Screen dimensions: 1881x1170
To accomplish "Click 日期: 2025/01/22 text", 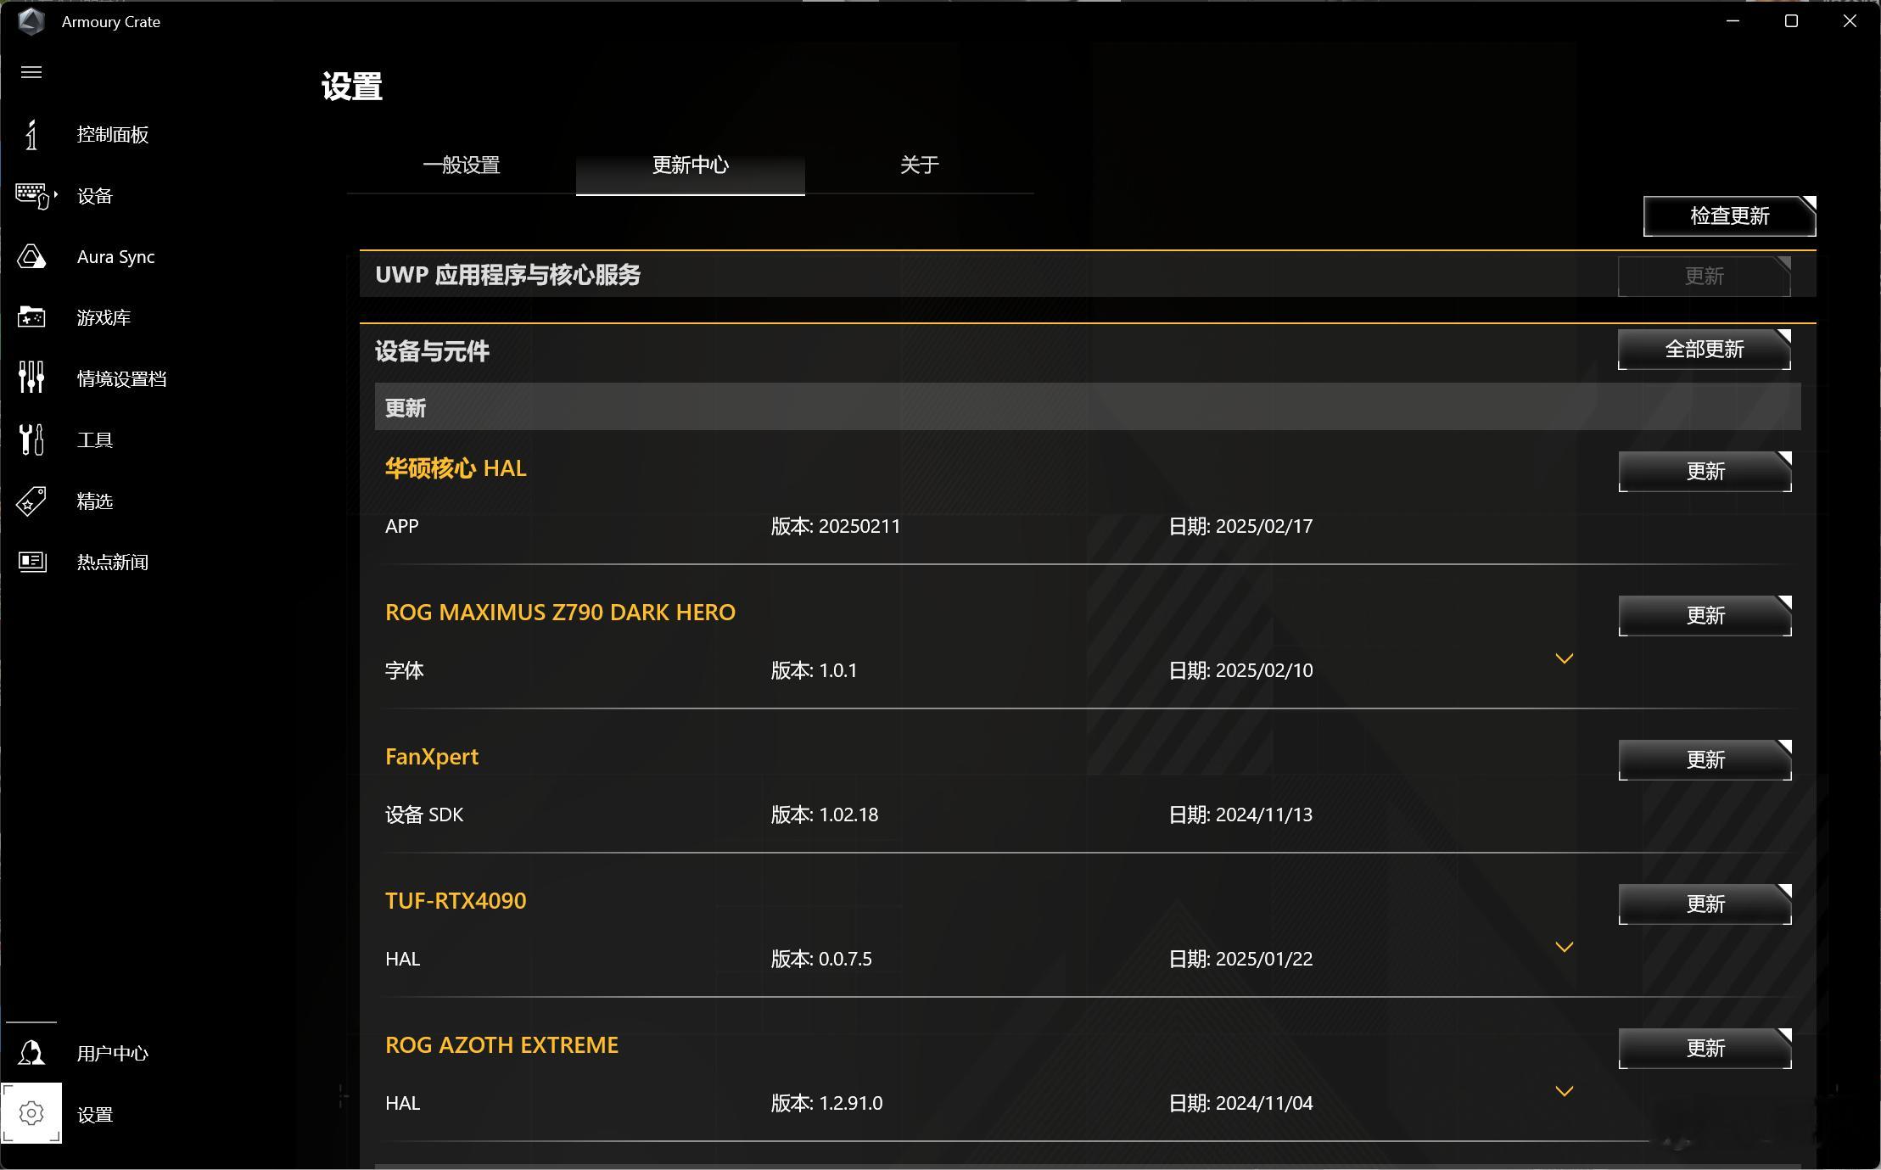I will [x=1240, y=959].
